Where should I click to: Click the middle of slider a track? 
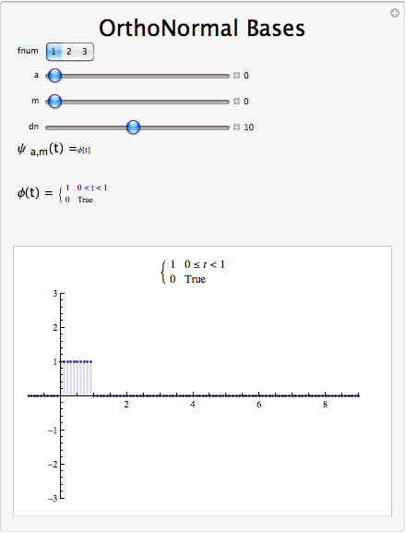click(137, 76)
